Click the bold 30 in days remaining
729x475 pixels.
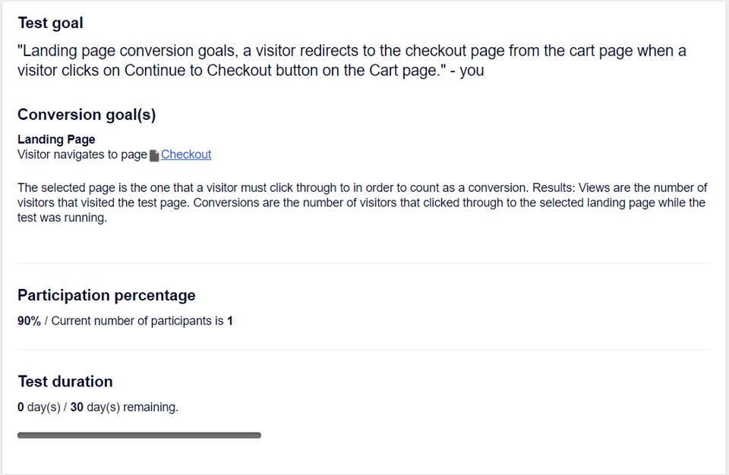(x=77, y=407)
